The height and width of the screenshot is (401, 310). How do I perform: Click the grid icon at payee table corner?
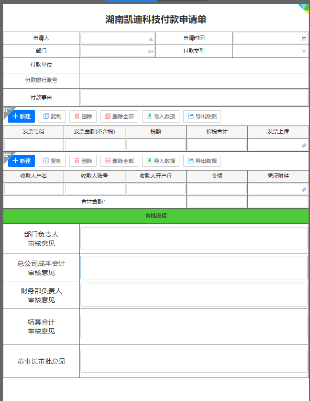[7, 155]
